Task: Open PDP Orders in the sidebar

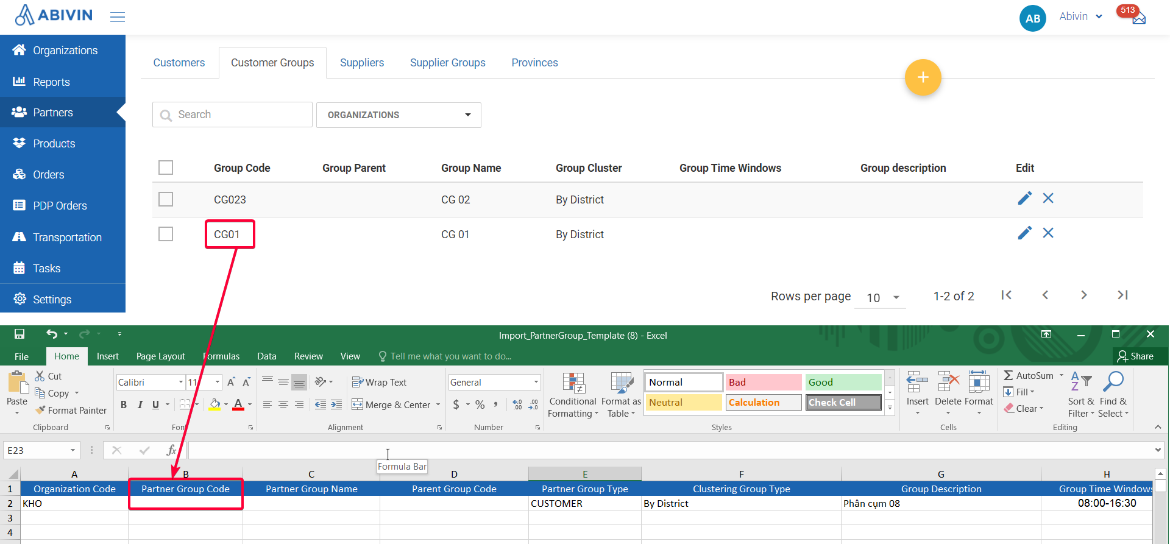Action: tap(63, 206)
